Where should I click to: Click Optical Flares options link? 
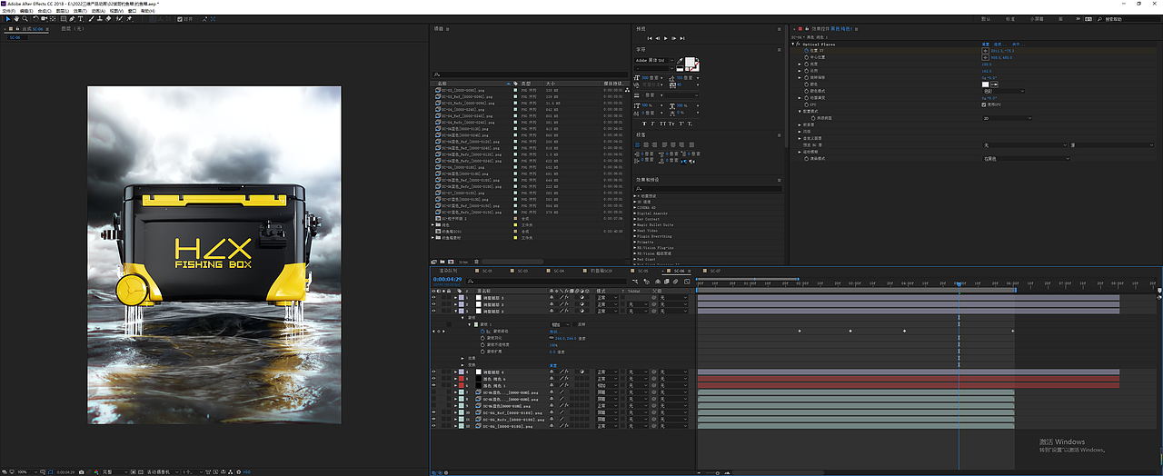(999, 45)
